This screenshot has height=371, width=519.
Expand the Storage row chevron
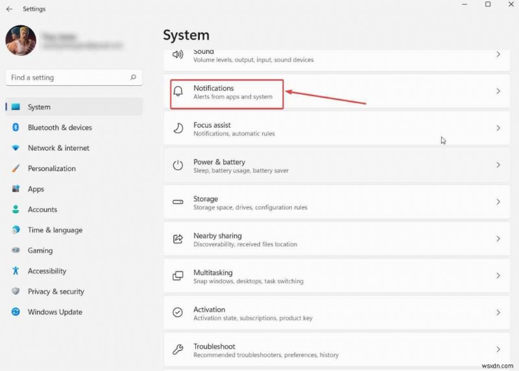(498, 201)
